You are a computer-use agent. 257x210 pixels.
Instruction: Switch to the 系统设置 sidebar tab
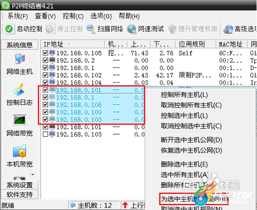pyautogui.click(x=20, y=185)
